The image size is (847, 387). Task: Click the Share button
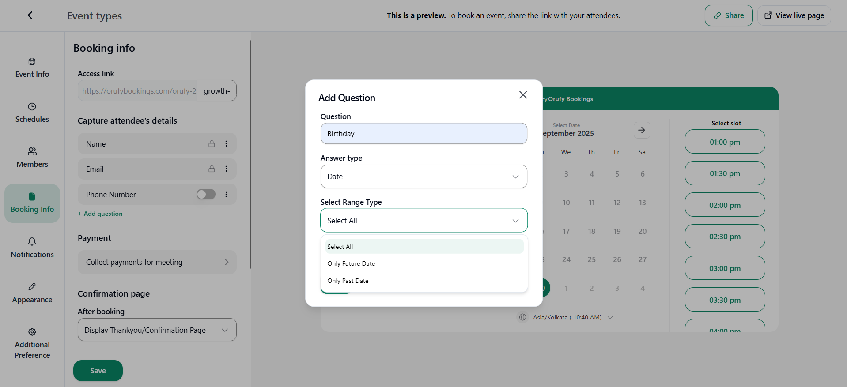pyautogui.click(x=728, y=15)
